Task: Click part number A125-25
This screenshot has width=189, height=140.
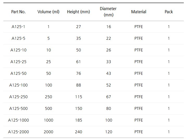Action: tap(18, 62)
